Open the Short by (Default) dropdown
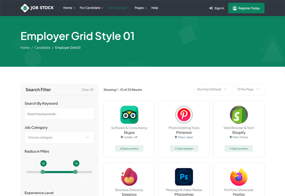Image resolution: width=285 pixels, height=196 pixels. coord(213,89)
